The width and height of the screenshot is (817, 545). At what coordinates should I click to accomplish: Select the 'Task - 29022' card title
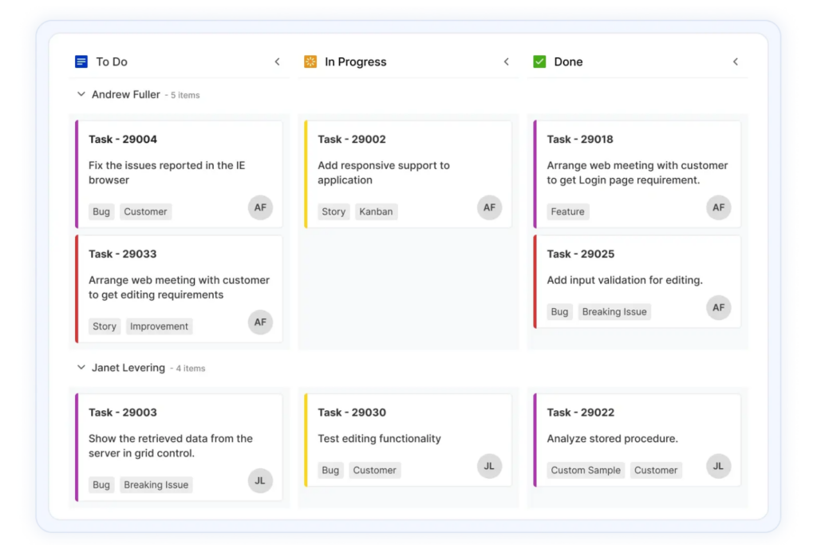581,412
